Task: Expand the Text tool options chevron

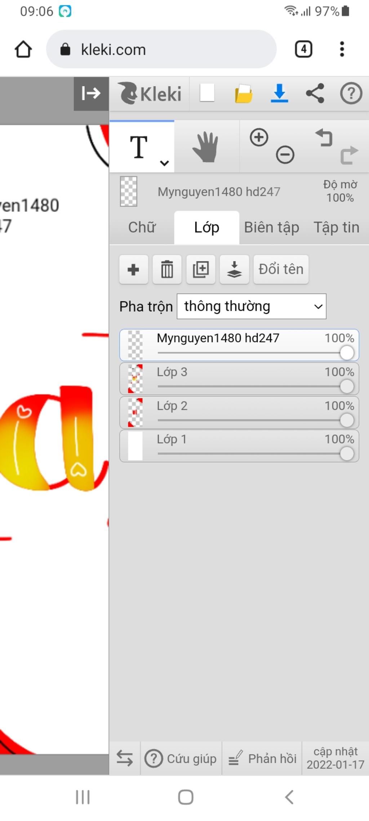Action: pos(164,163)
